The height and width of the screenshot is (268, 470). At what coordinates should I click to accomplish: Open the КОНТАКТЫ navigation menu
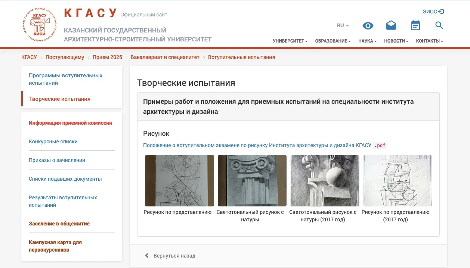430,41
